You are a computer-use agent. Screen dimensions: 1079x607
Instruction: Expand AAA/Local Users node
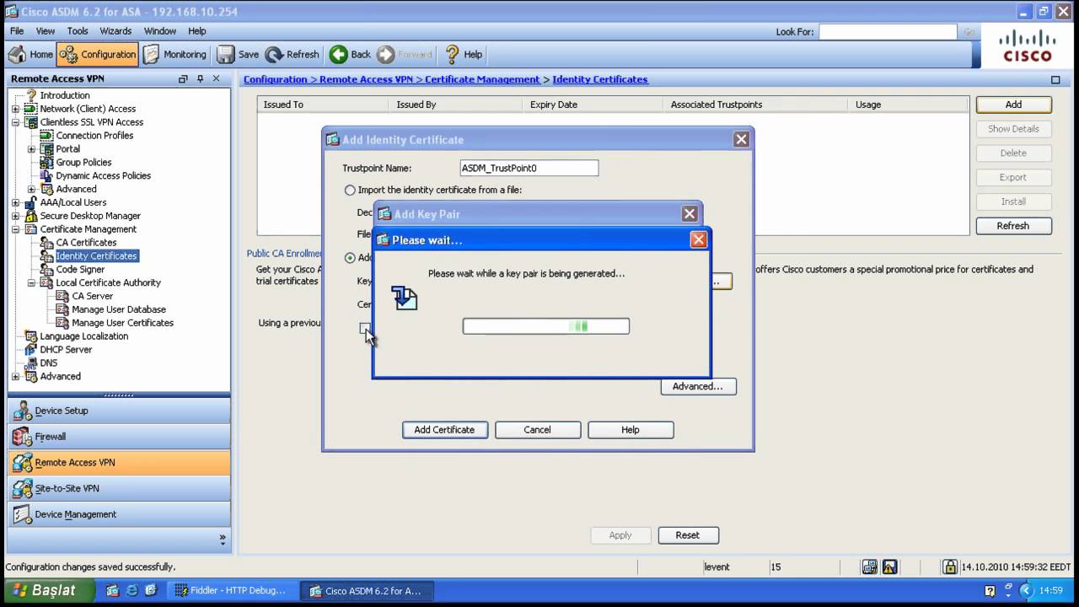(15, 202)
